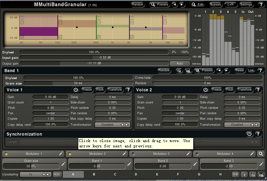Click Band 1 Reset button
The width and height of the screenshot is (267, 181).
tap(239, 70)
